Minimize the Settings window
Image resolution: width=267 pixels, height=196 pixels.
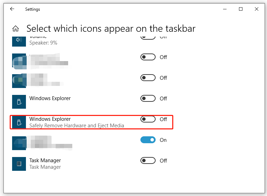click(225, 9)
